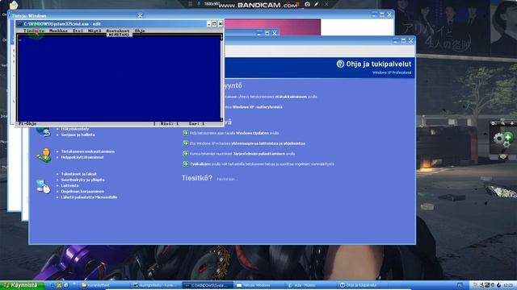Image resolution: width=517 pixels, height=290 pixels.
Task: Click green arrow icon beside compatible hardware task
Action: coord(186,143)
